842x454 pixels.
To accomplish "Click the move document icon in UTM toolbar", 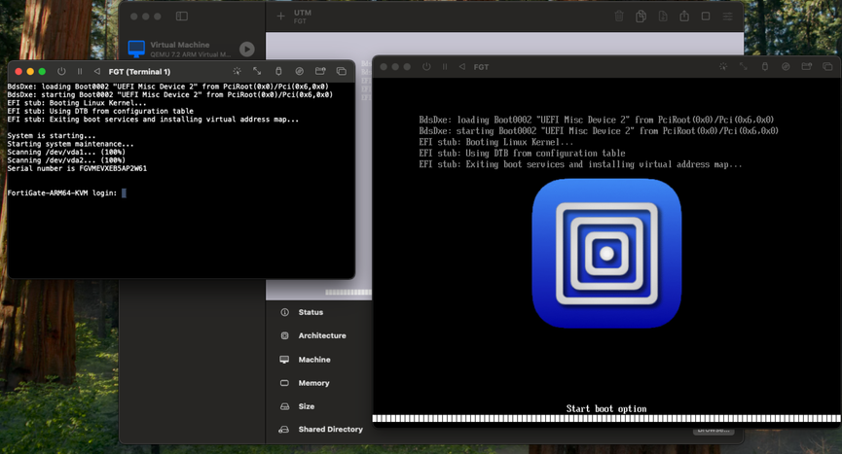I will 663,17.
